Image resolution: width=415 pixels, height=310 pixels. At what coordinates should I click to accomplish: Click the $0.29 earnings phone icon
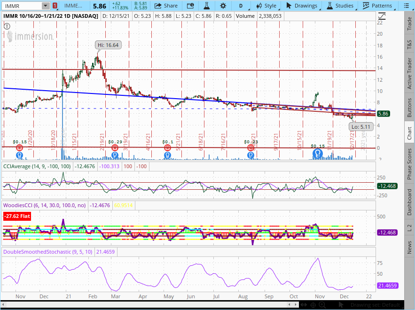tap(115, 147)
